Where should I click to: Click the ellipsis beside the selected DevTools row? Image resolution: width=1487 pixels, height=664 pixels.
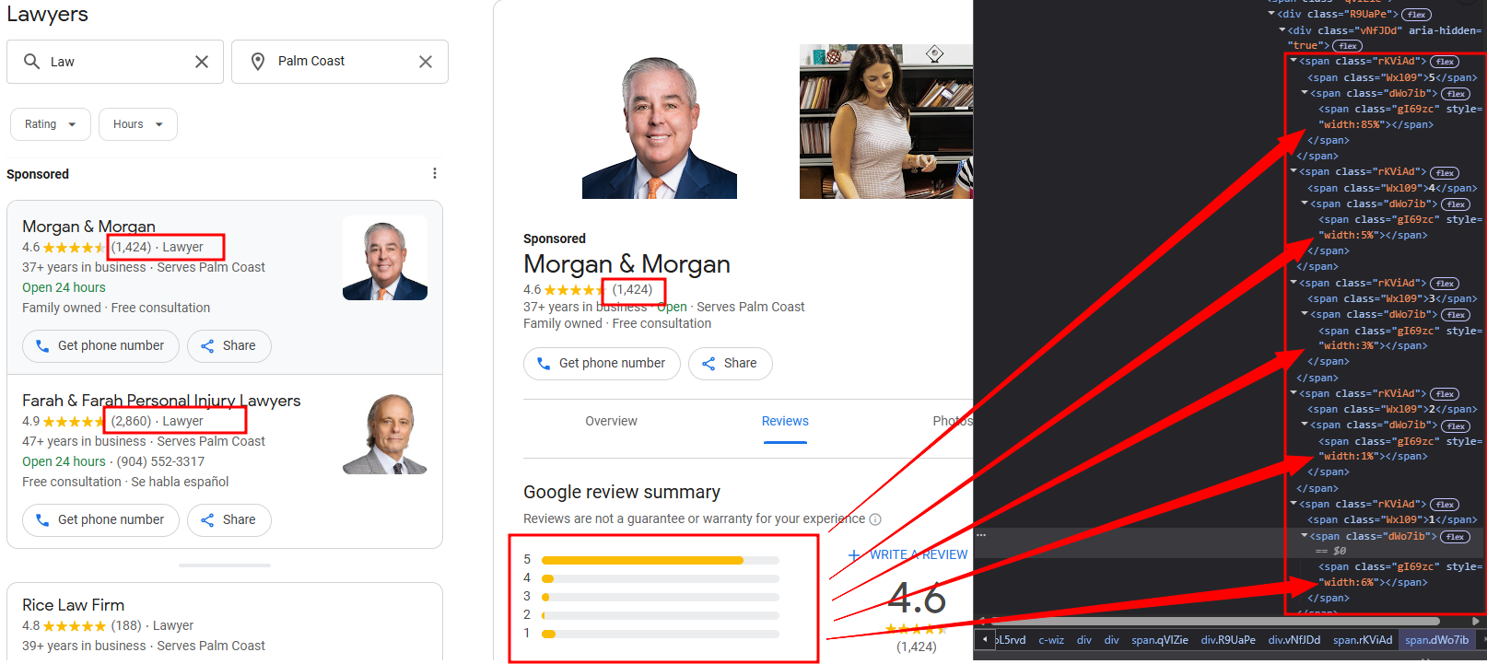981,535
